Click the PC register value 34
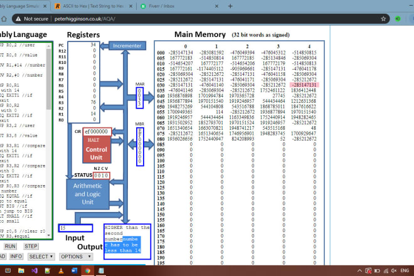Screen dimensions: 414x276 tap(93, 45)
